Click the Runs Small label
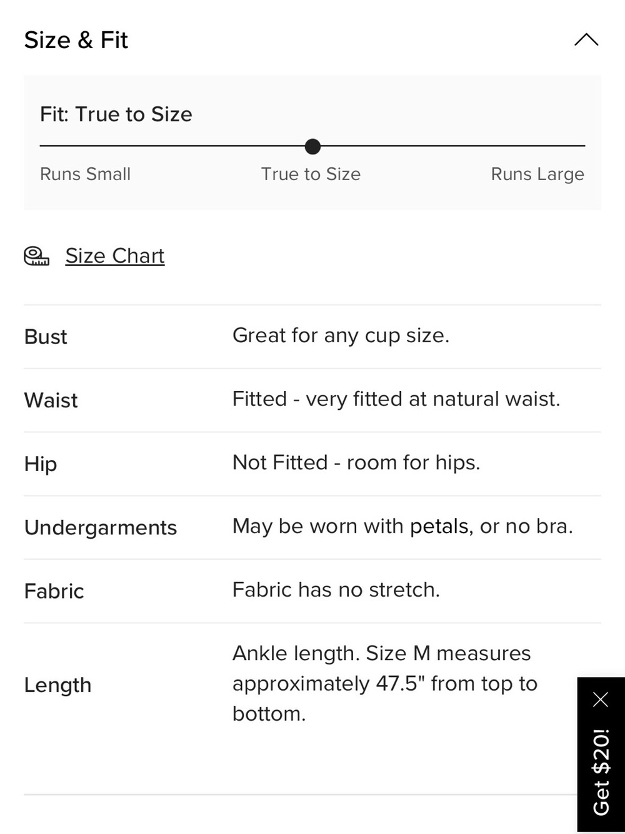The width and height of the screenshot is (625, 834). tap(86, 174)
